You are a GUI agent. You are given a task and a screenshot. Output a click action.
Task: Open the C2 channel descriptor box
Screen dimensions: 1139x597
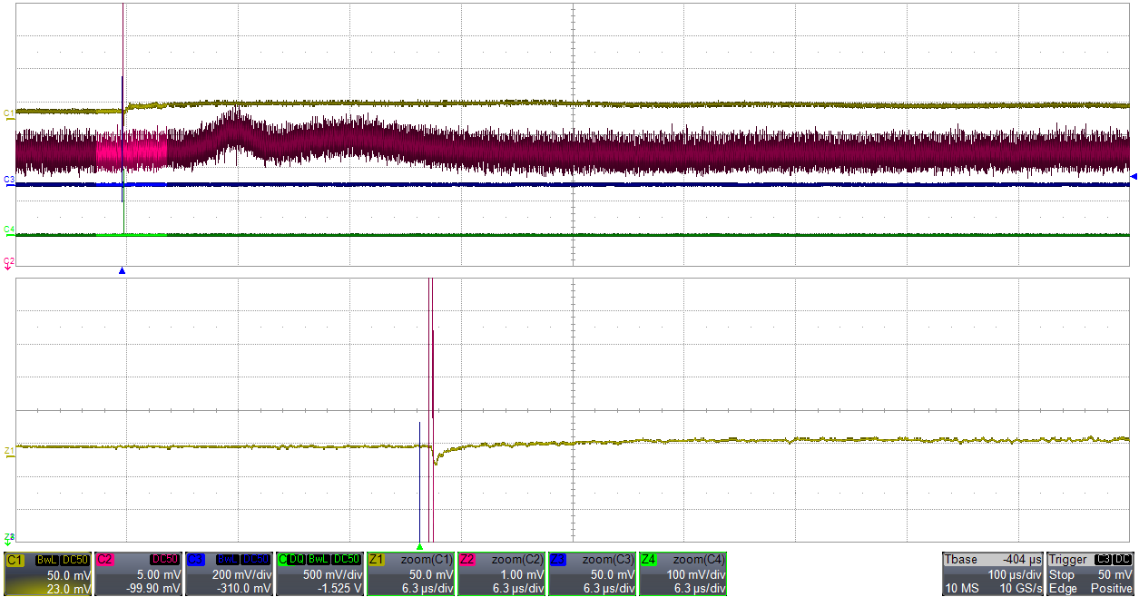tap(139, 573)
